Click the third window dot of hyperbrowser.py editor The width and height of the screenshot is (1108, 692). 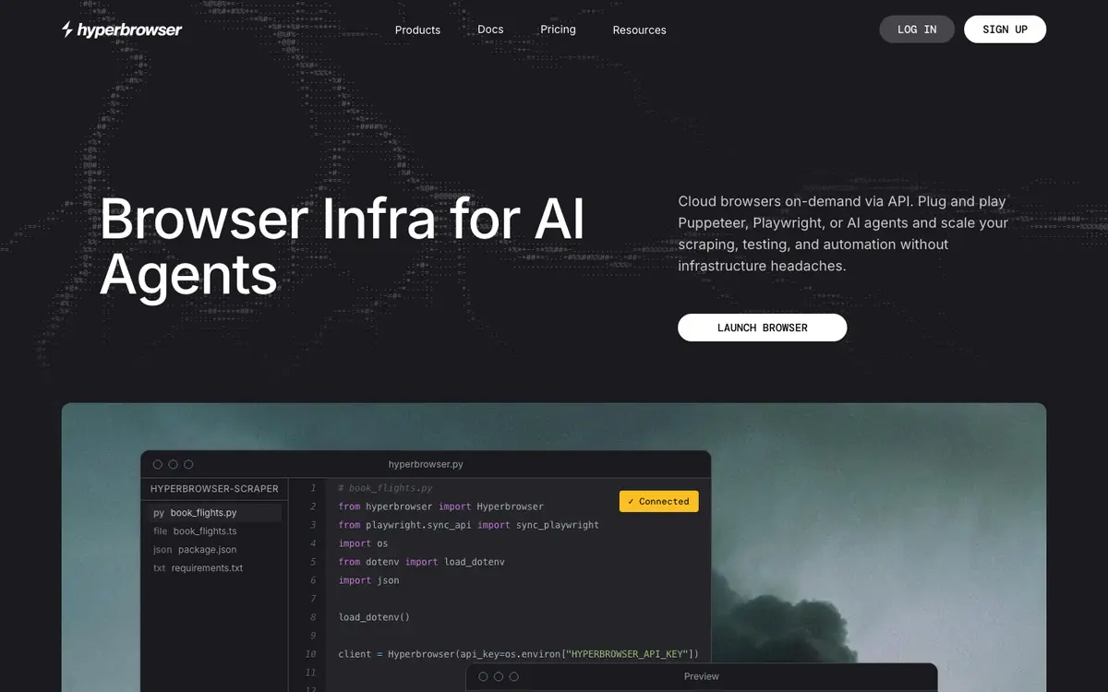(188, 464)
